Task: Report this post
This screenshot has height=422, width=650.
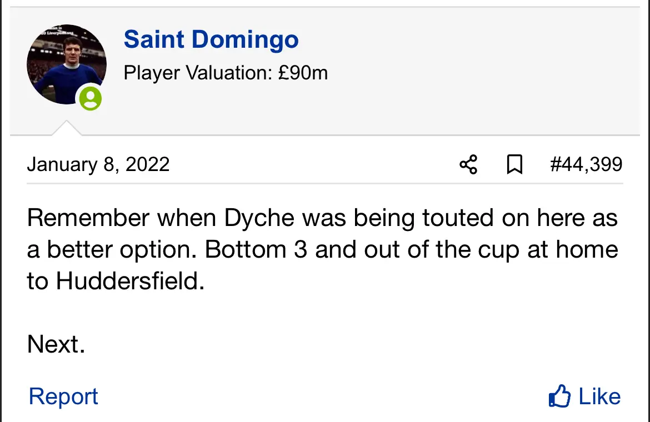Action: pyautogui.click(x=63, y=396)
